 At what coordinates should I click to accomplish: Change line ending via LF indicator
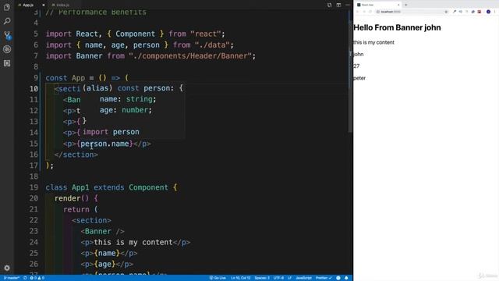pyautogui.click(x=289, y=278)
